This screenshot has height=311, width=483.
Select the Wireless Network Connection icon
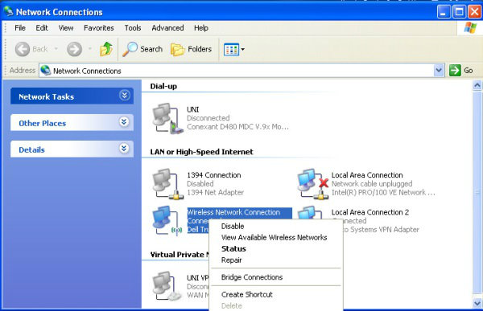pyautogui.click(x=167, y=220)
